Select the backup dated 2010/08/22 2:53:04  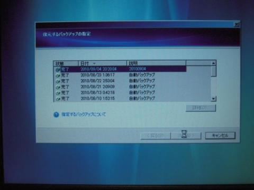pos(120,81)
